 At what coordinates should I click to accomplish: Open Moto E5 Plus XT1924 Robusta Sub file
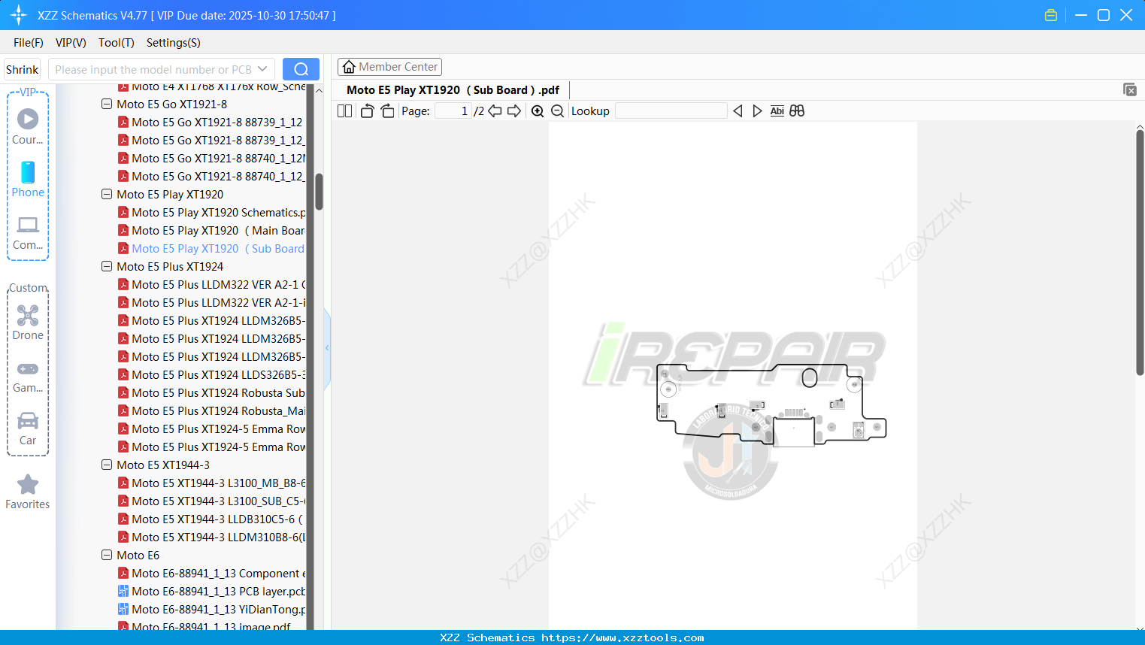click(x=212, y=393)
